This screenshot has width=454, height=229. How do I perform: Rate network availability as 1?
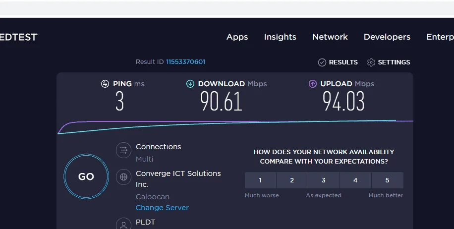(x=260, y=180)
